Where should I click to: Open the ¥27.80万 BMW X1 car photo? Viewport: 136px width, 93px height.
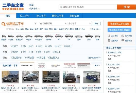[x=31, y=77]
